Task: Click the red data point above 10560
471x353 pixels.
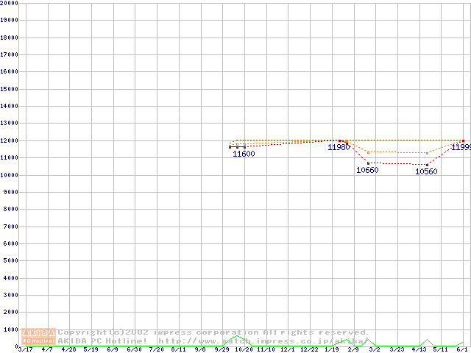Action: 427,165
